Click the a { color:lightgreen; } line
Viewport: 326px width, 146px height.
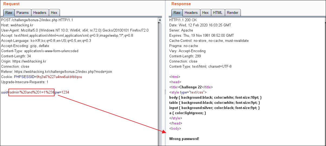[x=188, y=113]
